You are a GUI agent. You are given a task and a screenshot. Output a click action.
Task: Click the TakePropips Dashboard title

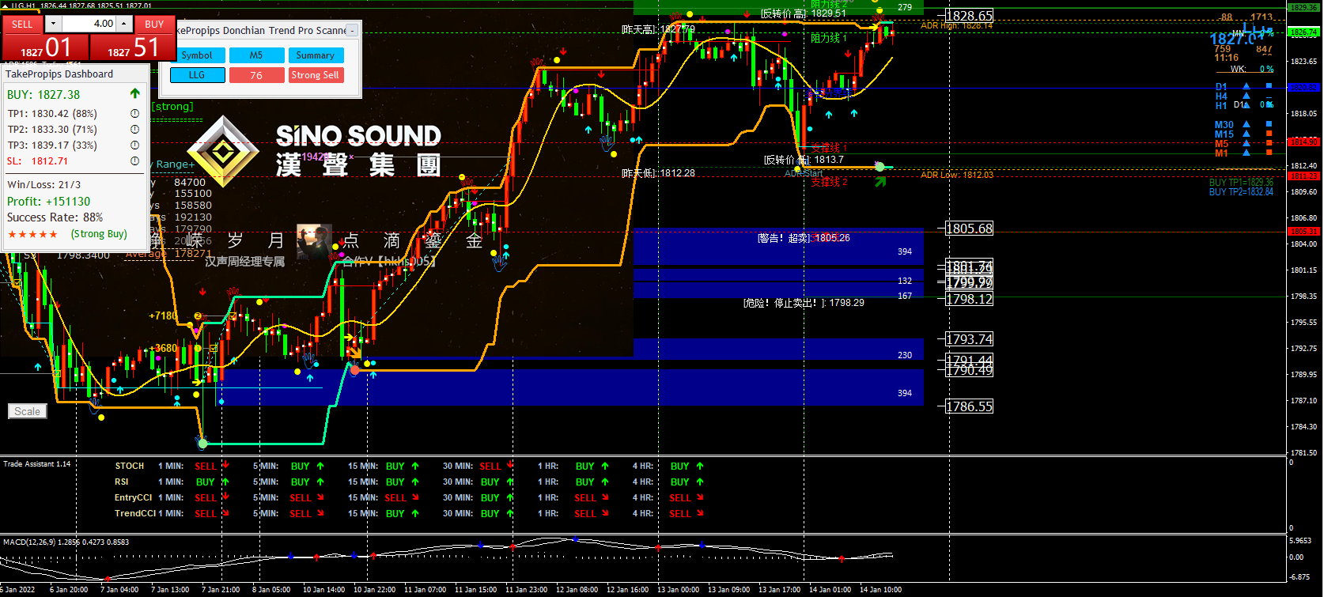coord(59,74)
